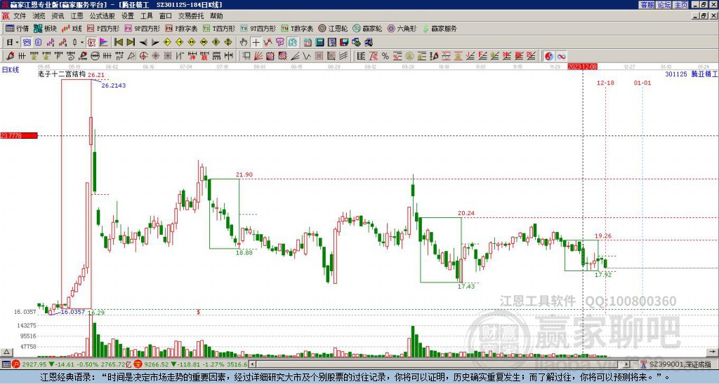Viewport: 719px width, 384px height.
Task: Click the SZ399001 深证成指 status entry
Action: point(680,364)
